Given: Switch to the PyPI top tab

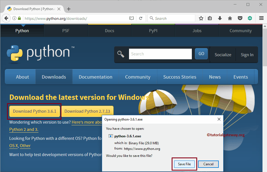Looking at the screenshot, I should (153, 31).
